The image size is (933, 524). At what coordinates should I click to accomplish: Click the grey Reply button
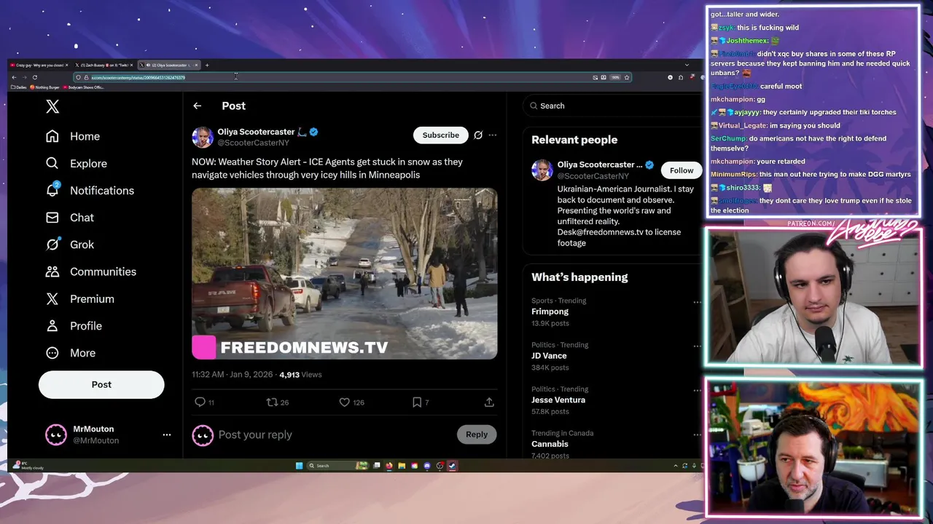click(477, 434)
